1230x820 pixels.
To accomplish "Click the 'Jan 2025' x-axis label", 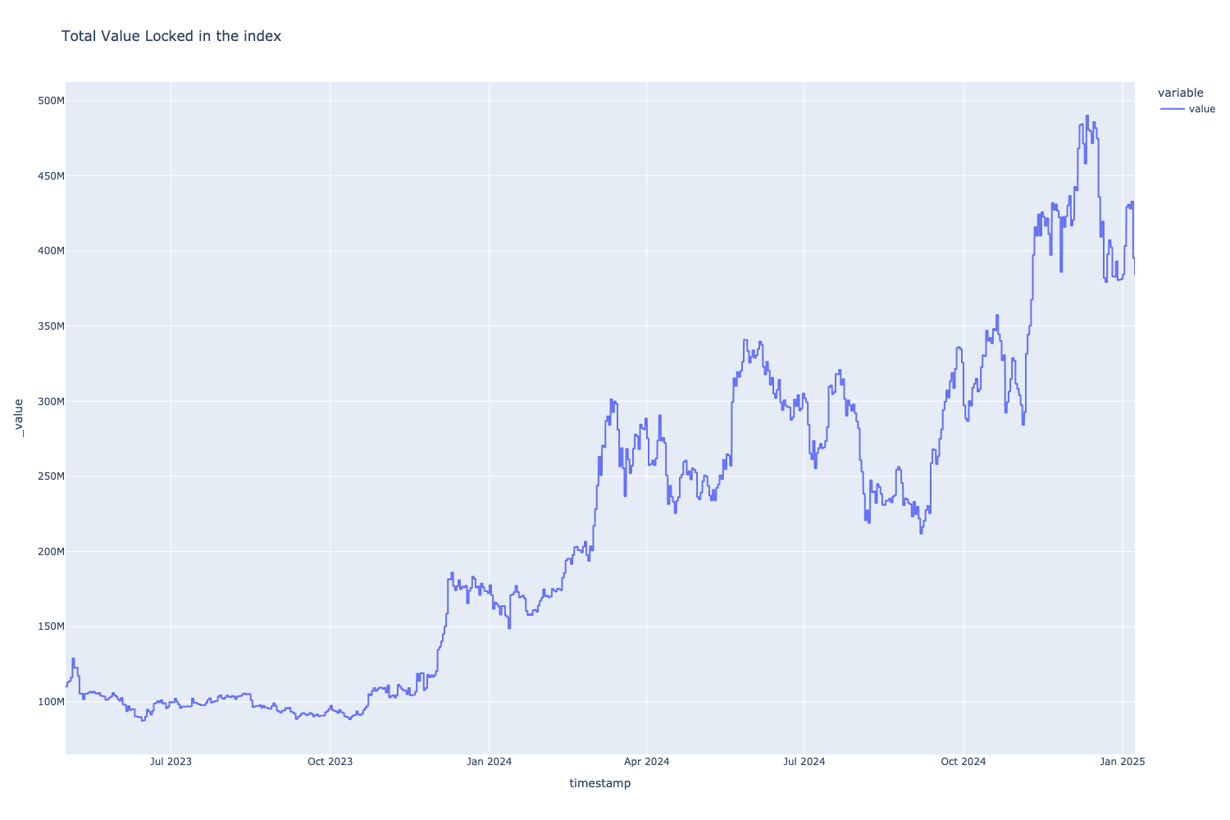I will [1123, 762].
